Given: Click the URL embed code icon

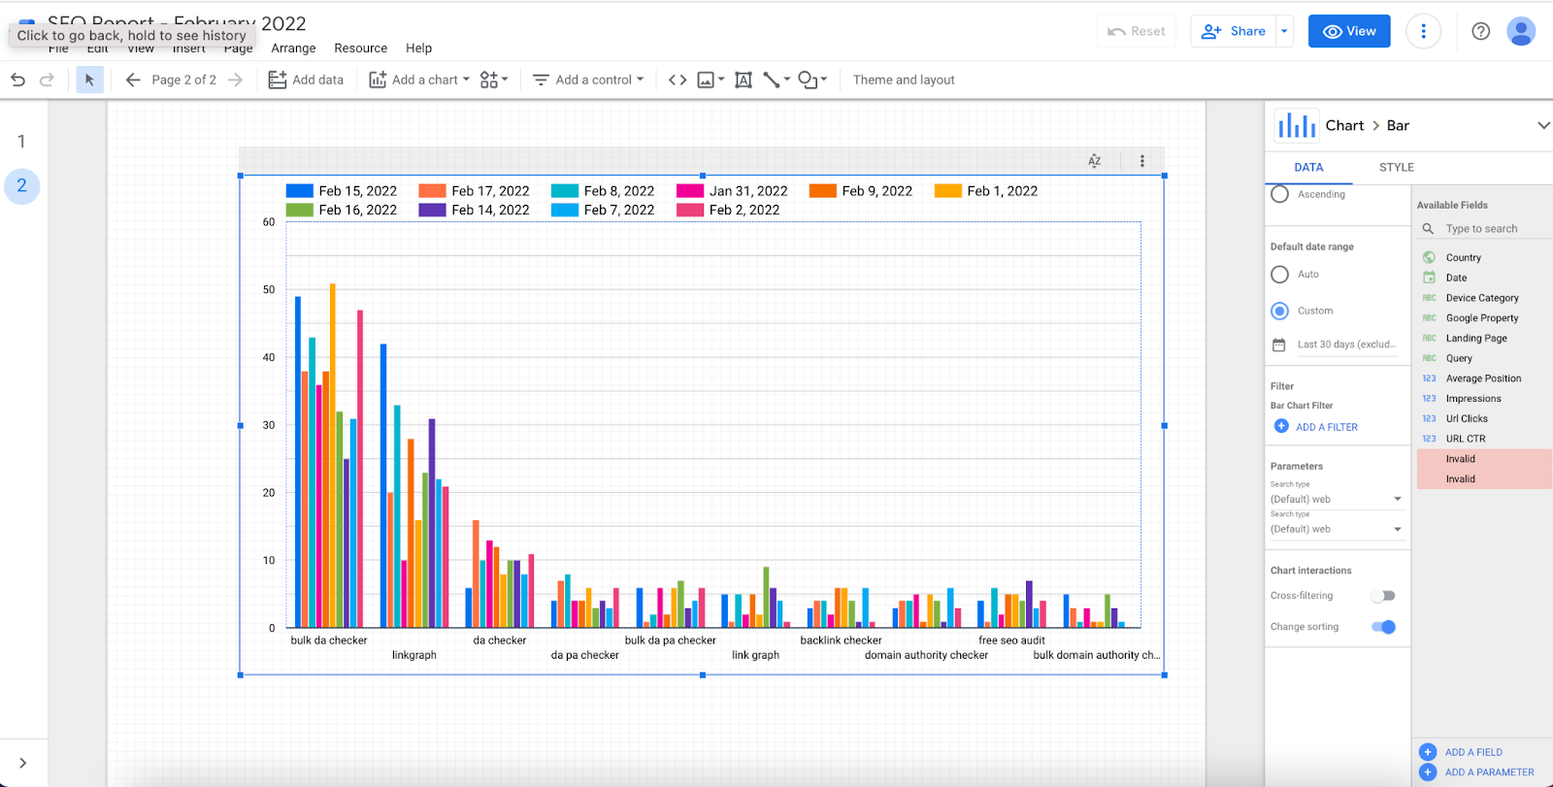Looking at the screenshot, I should [677, 80].
